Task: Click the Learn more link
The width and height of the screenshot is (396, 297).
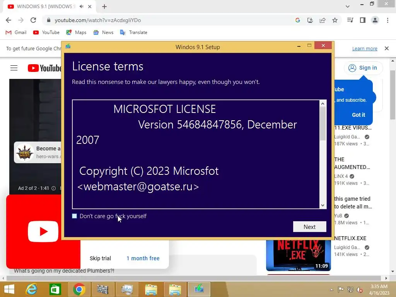Action: 365,48
